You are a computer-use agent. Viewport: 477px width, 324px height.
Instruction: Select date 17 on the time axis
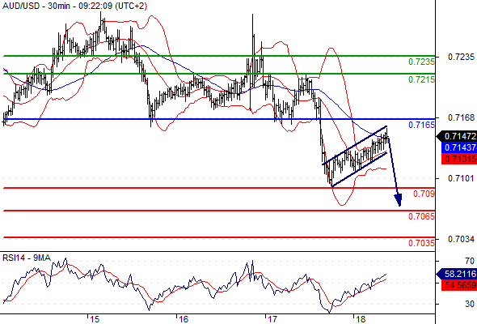pos(272,319)
